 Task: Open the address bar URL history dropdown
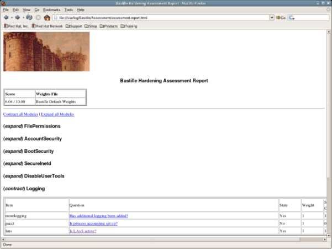[272, 18]
